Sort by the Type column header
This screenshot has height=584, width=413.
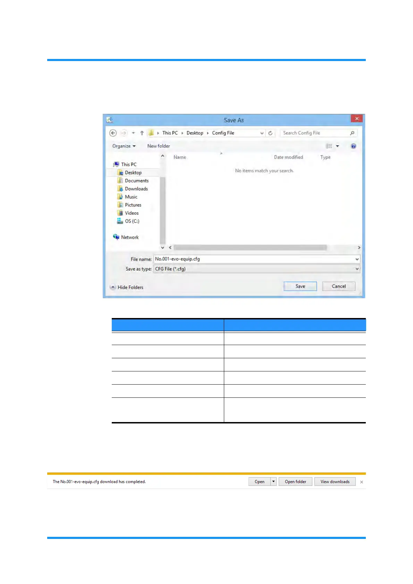tap(325, 157)
